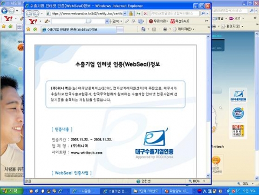The image size is (259, 195).
Task: Open the 옥션SALE toolbar link
Action: (180, 21)
